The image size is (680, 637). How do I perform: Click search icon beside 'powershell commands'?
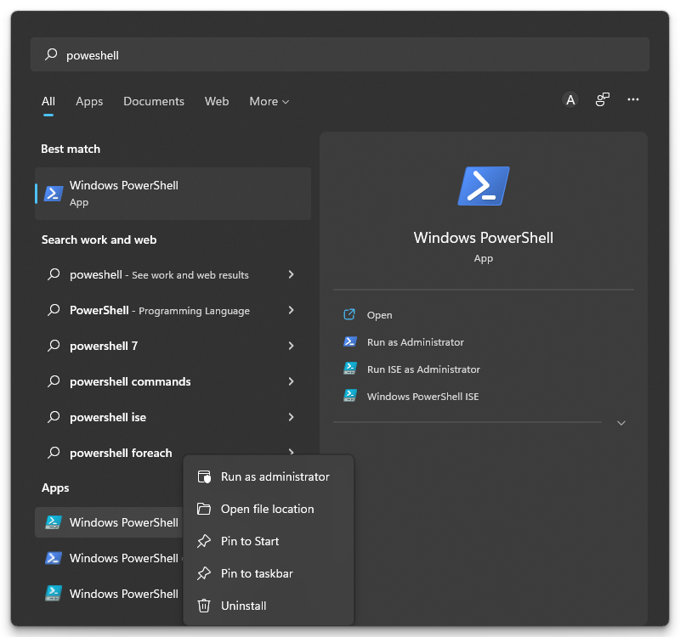[x=54, y=381]
